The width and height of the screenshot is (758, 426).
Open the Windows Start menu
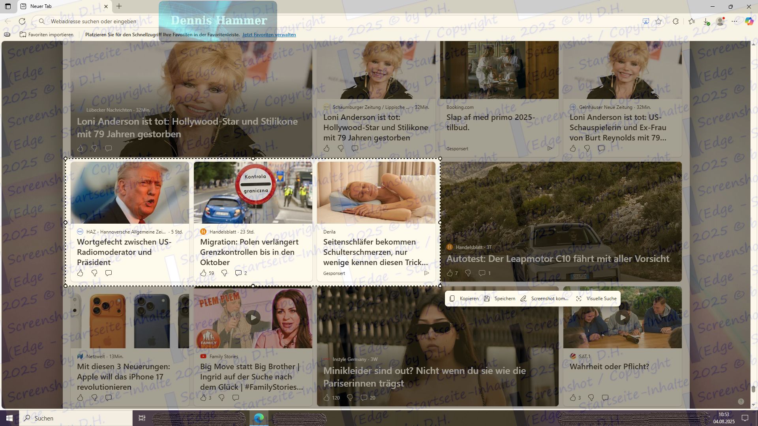(x=9, y=418)
